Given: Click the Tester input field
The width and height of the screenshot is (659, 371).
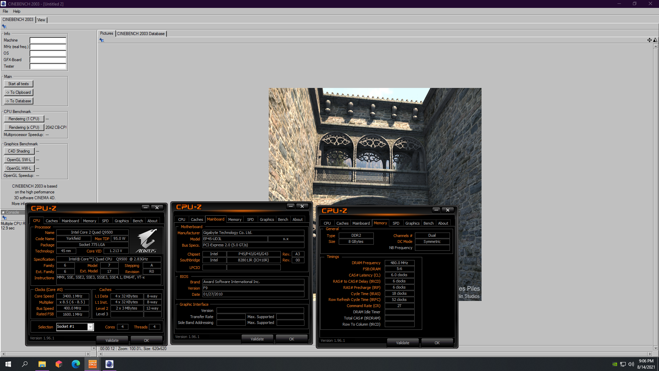Looking at the screenshot, I should coord(48,66).
